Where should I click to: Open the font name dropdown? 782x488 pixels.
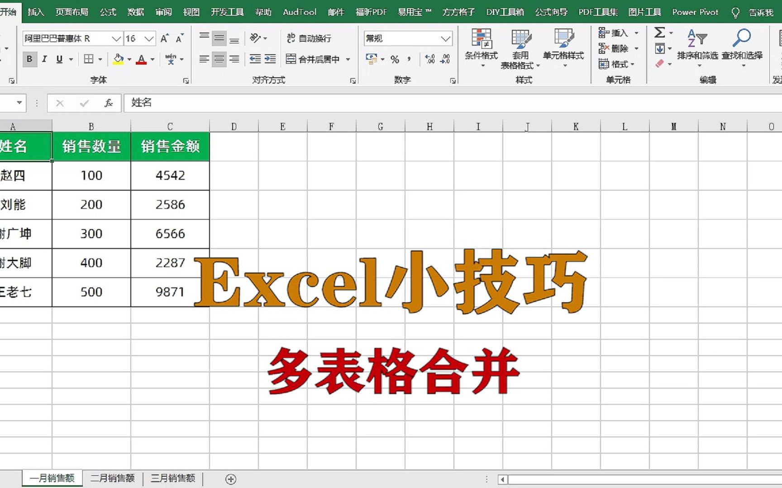(117, 38)
